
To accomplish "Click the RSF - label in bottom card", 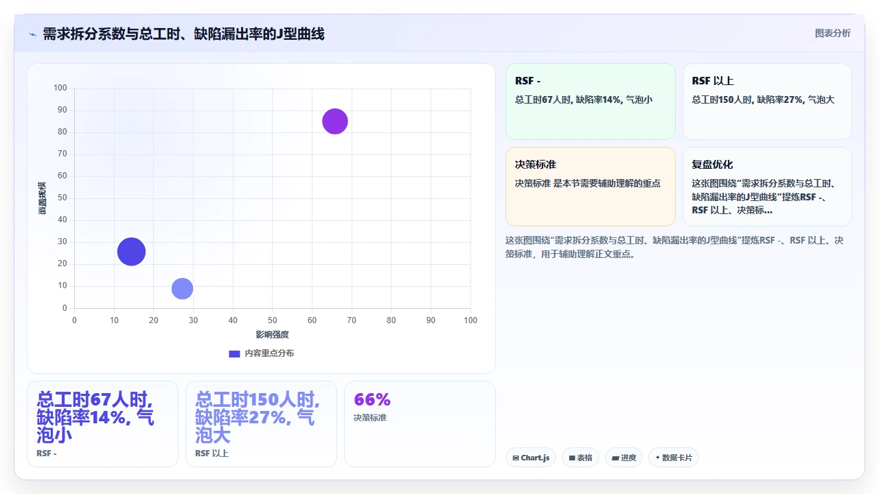I will (47, 454).
